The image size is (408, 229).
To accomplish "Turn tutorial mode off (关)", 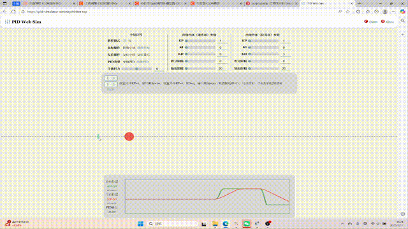I will tap(129, 41).
